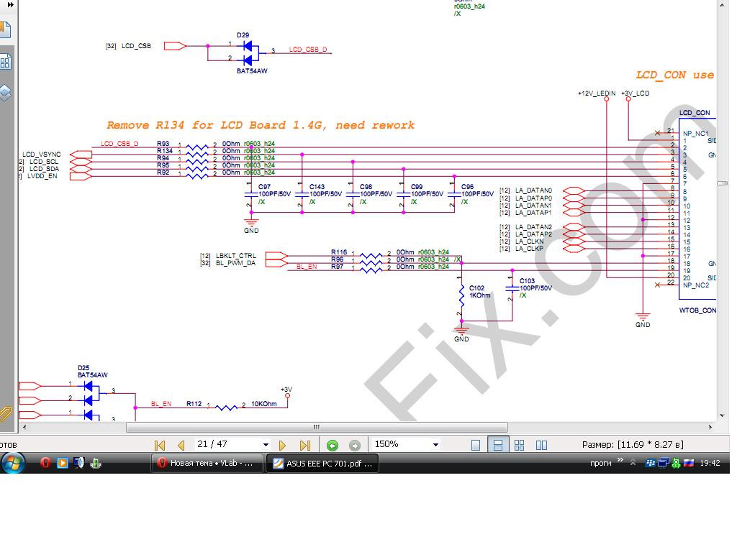Open the page thumbnails panel
The height and width of the screenshot is (552, 737).
[x=5, y=62]
